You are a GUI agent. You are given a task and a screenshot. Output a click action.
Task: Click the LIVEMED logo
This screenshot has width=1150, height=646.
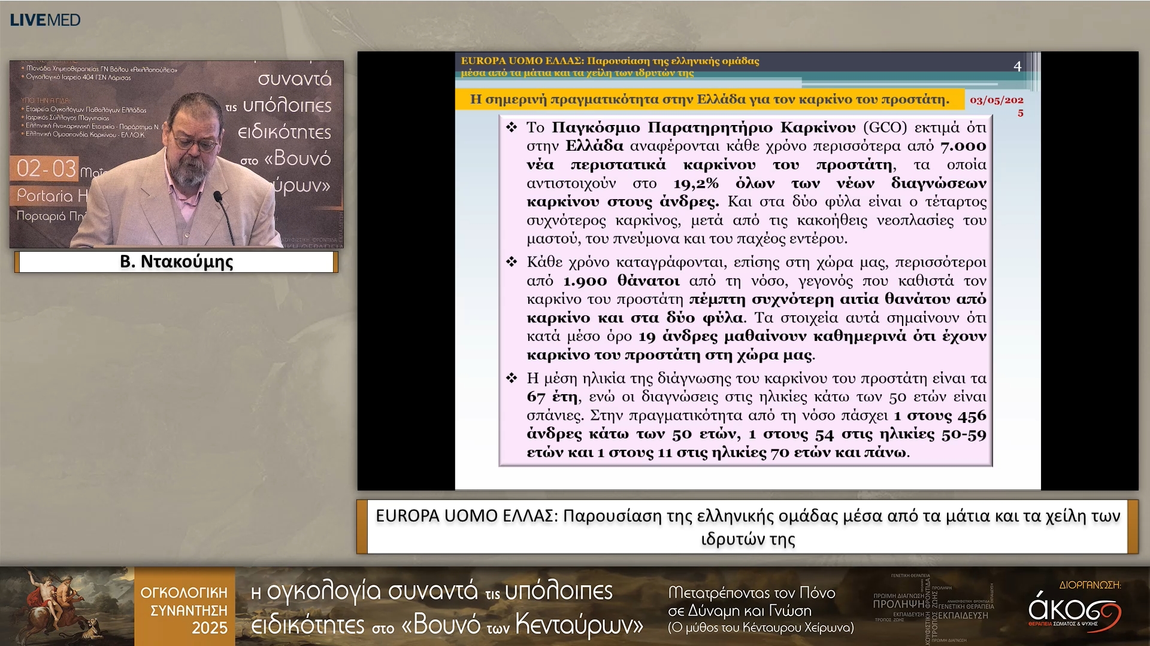[45, 20]
